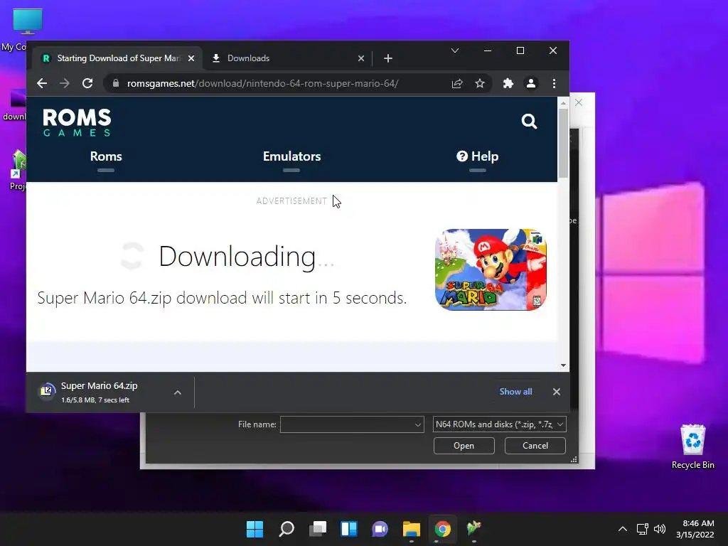Close the downloads bar
This screenshot has width=728, height=546.
(556, 392)
